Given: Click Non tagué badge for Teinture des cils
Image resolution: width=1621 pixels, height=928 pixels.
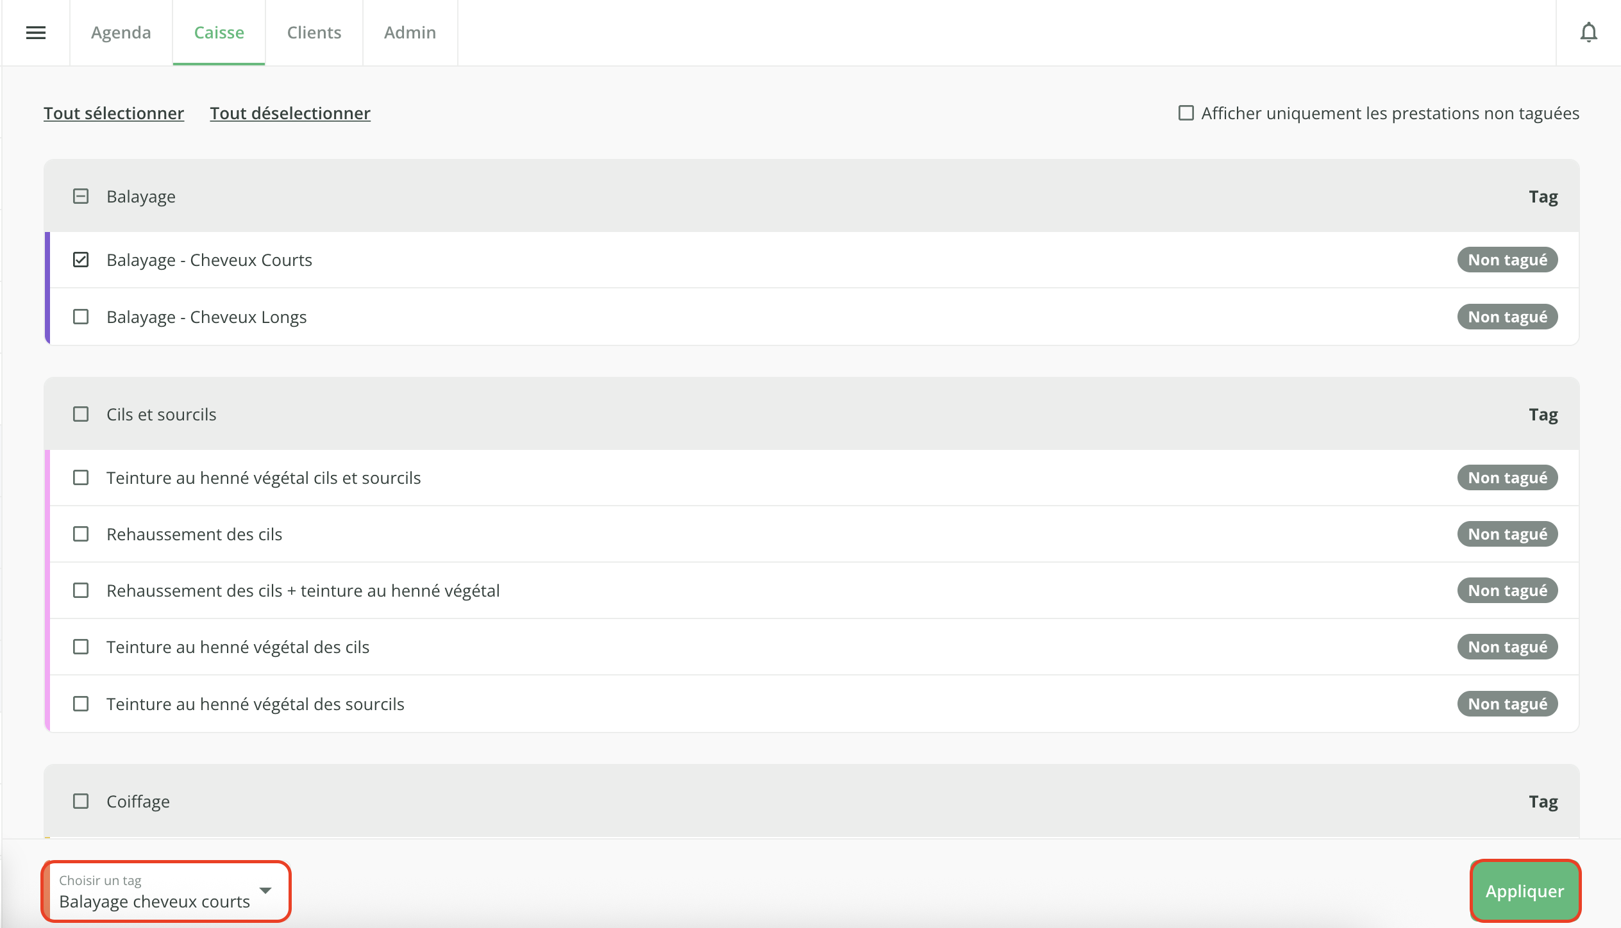Looking at the screenshot, I should click(x=1508, y=647).
